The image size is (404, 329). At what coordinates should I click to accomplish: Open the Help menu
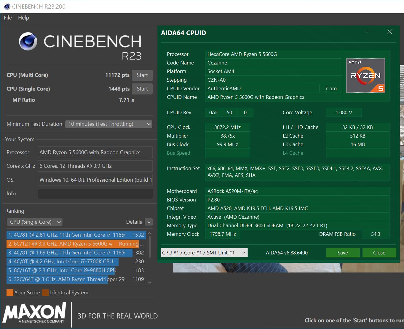pyautogui.click(x=23, y=18)
